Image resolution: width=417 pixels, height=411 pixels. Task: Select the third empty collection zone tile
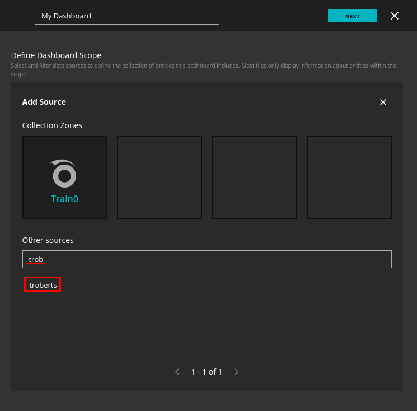click(x=254, y=178)
